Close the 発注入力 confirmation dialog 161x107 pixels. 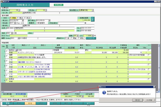(x=154, y=87)
